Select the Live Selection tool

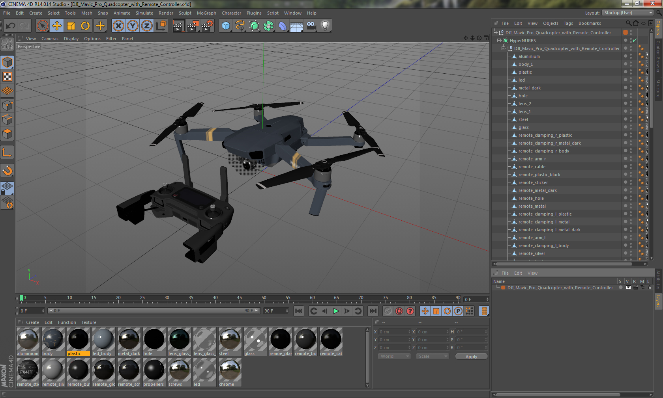pos(42,26)
